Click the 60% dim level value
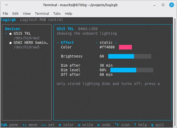This screenshot has height=128, width=177. coord(103,70)
